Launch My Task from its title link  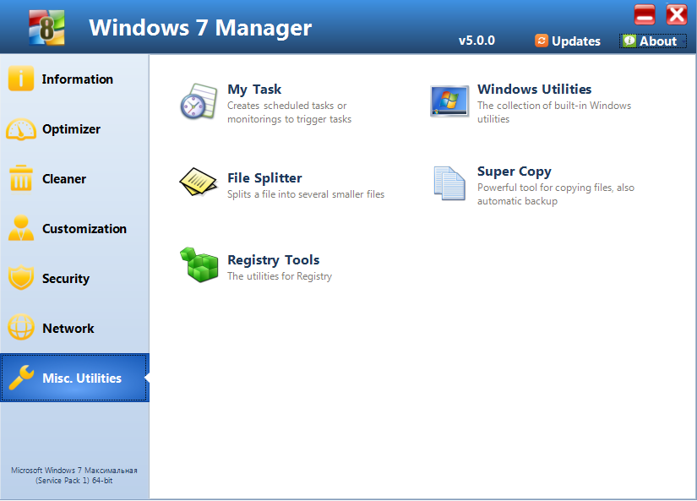pyautogui.click(x=254, y=89)
